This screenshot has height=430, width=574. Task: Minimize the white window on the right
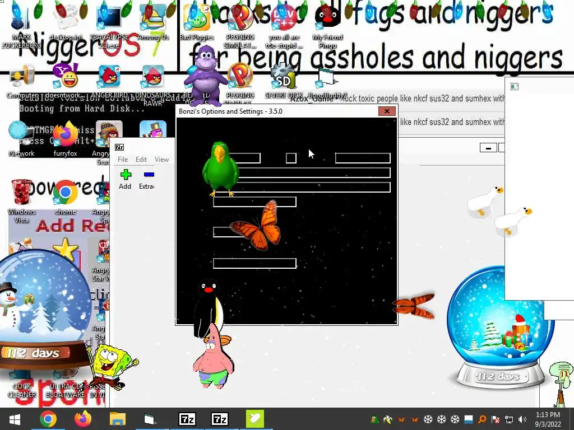point(488,148)
